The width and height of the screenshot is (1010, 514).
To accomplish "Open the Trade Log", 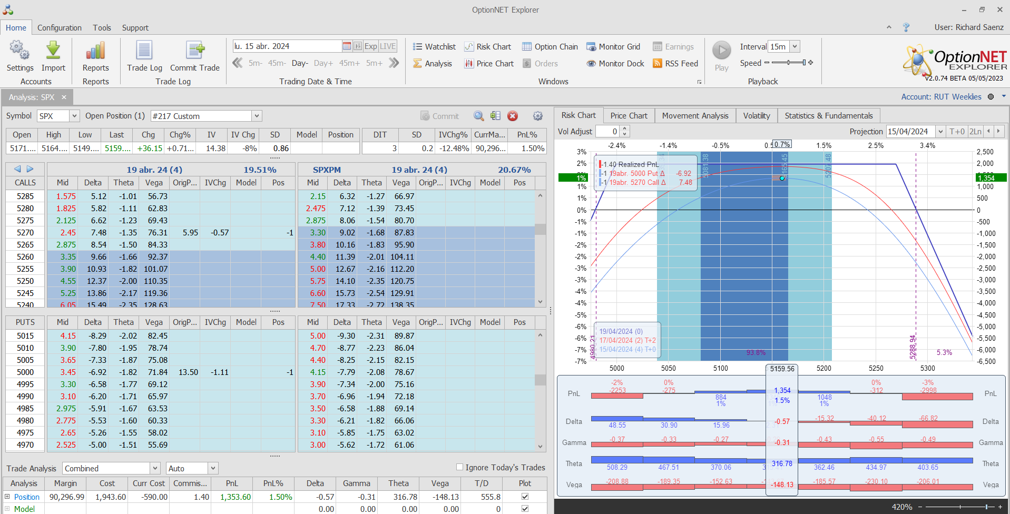I will 144,51.
